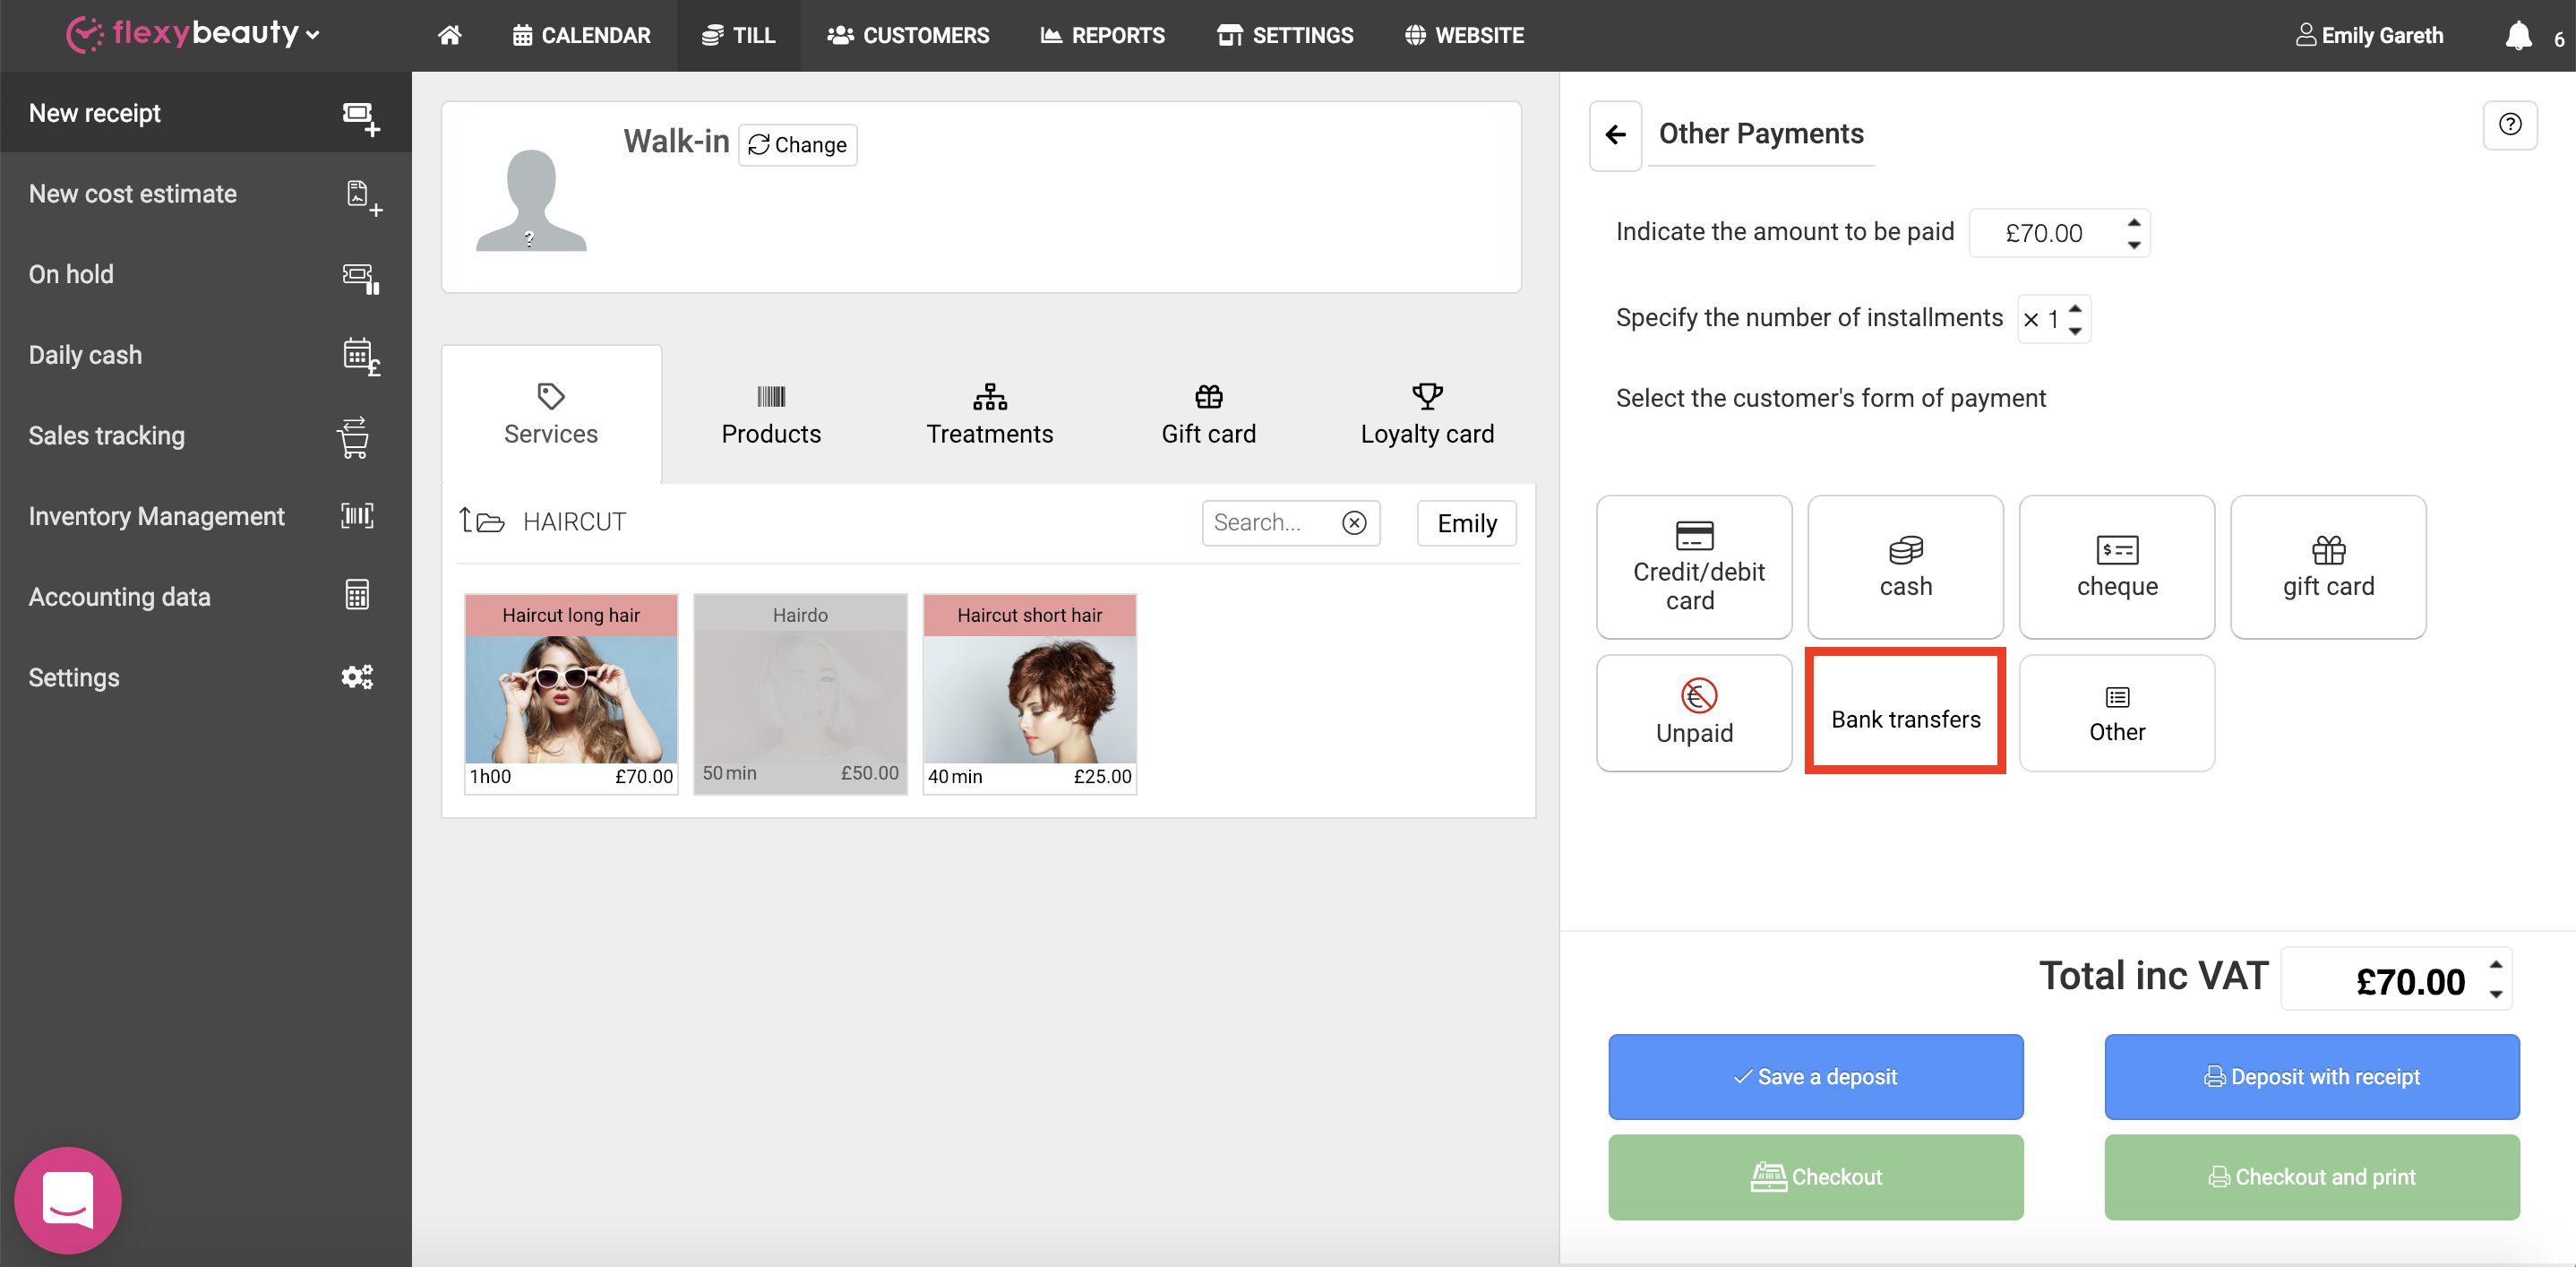Select Unpaid payment option
Screen dimensions: 2576x1267
click(1694, 713)
